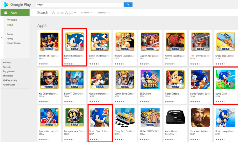This screenshot has width=238, height=142.
Task: Open the Games category
Action: click(x=10, y=34)
